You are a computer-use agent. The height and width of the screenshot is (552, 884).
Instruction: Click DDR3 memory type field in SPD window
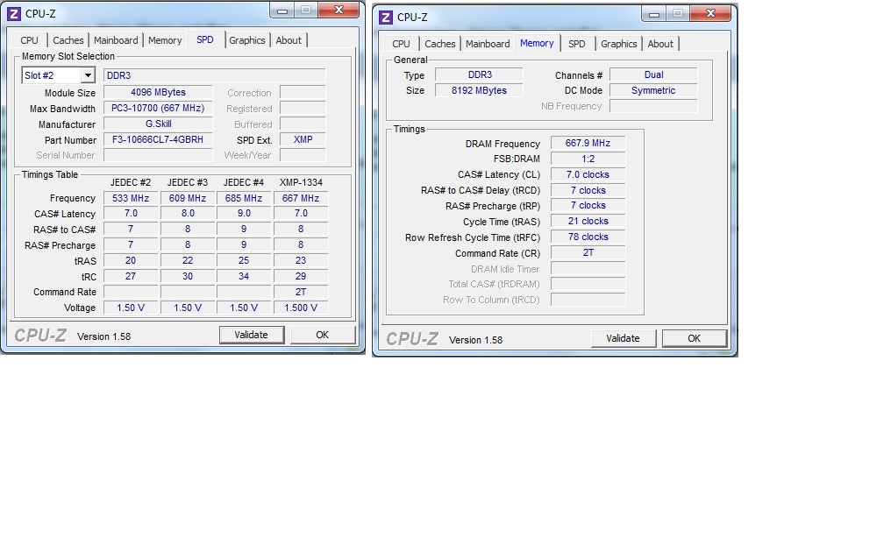click(x=214, y=75)
